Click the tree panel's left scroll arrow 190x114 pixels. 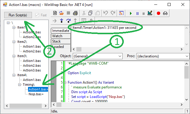point(7,106)
